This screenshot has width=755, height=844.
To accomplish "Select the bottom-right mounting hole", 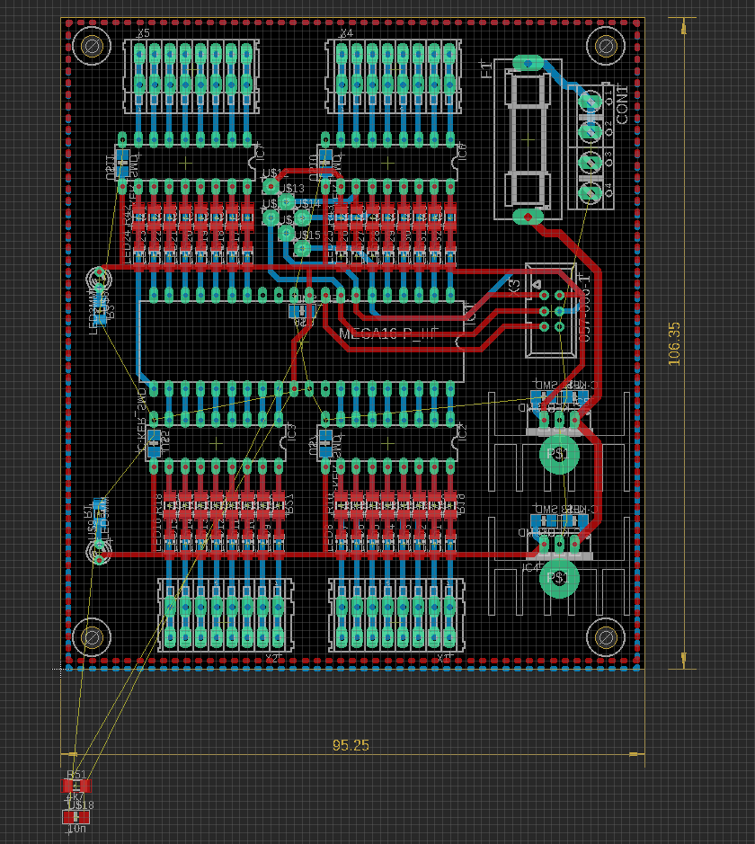I will (605, 637).
